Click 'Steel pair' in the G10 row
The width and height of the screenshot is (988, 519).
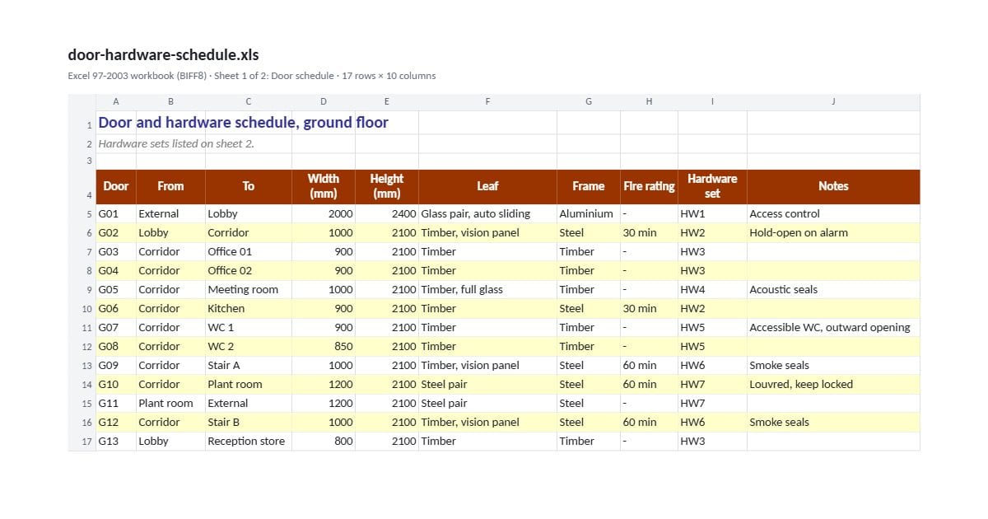tap(487, 385)
